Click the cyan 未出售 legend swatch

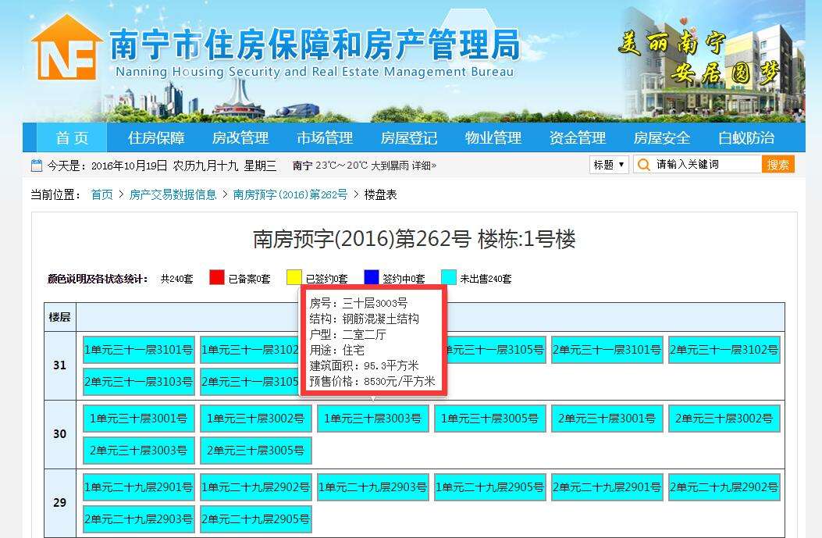tap(449, 277)
